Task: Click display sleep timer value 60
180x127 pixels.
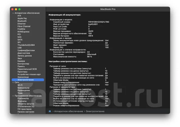Action: point(106,73)
